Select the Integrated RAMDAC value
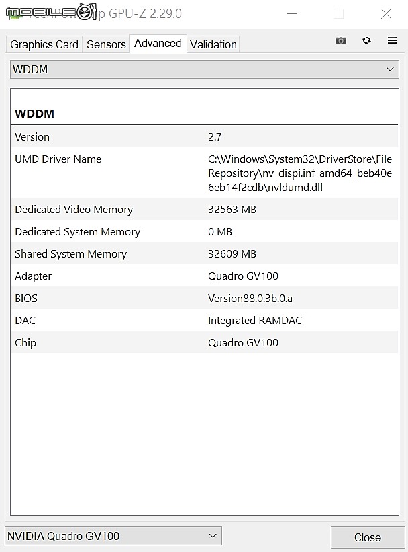The image size is (408, 552). 255,320
